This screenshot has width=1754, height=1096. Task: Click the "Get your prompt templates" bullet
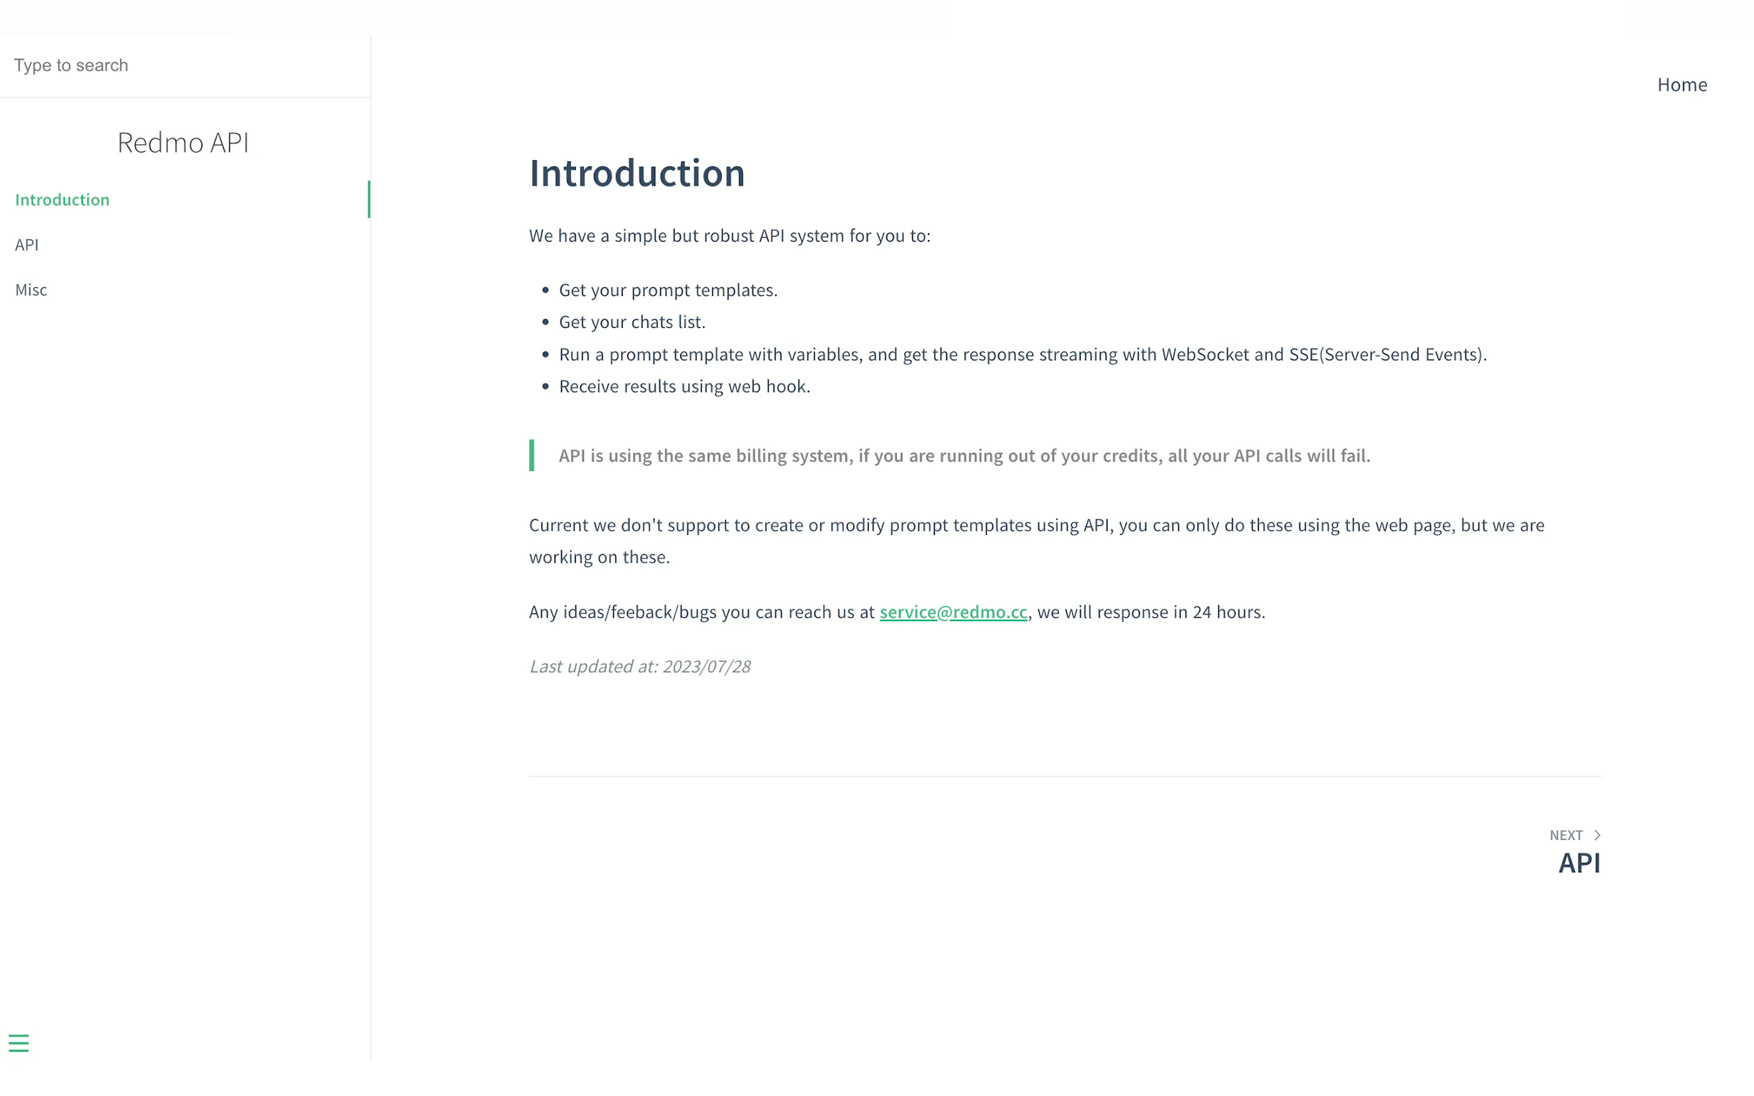(x=668, y=290)
